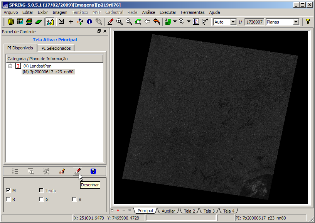Click the Desenhar pencil icon in control panel
315x223 pixels.
pos(77,171)
